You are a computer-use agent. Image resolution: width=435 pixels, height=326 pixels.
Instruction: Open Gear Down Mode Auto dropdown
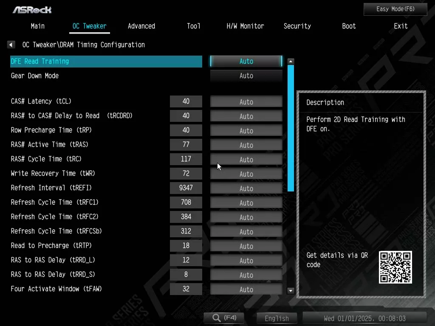pos(246,76)
